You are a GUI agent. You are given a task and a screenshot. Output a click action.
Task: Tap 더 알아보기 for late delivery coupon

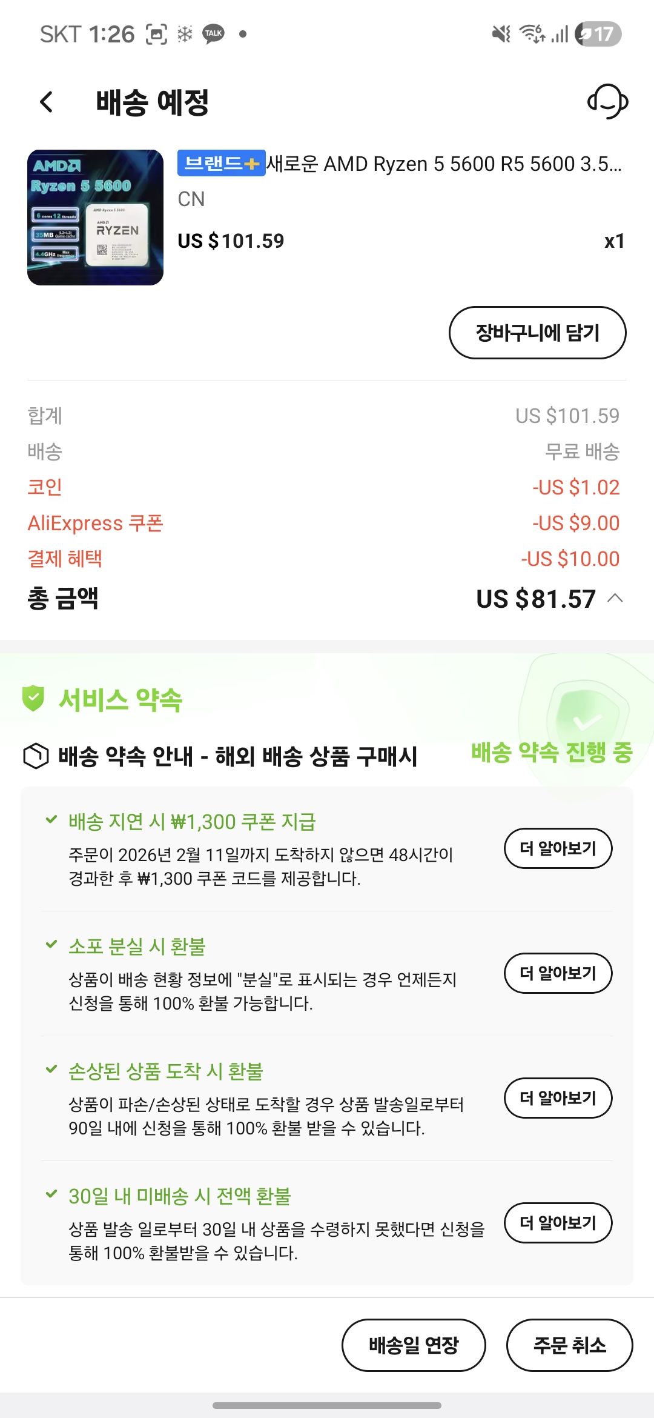[x=558, y=848]
